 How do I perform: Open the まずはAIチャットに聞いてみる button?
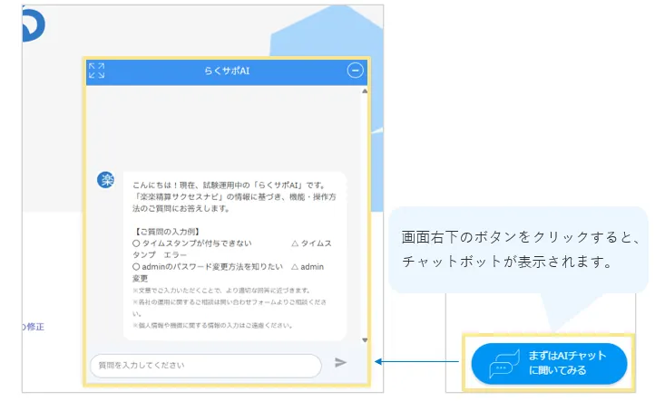tap(548, 363)
